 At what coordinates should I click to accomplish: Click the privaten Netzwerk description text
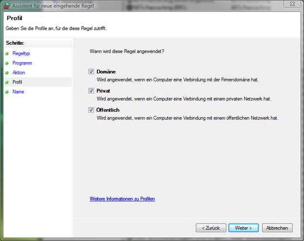pyautogui.click(x=184, y=99)
